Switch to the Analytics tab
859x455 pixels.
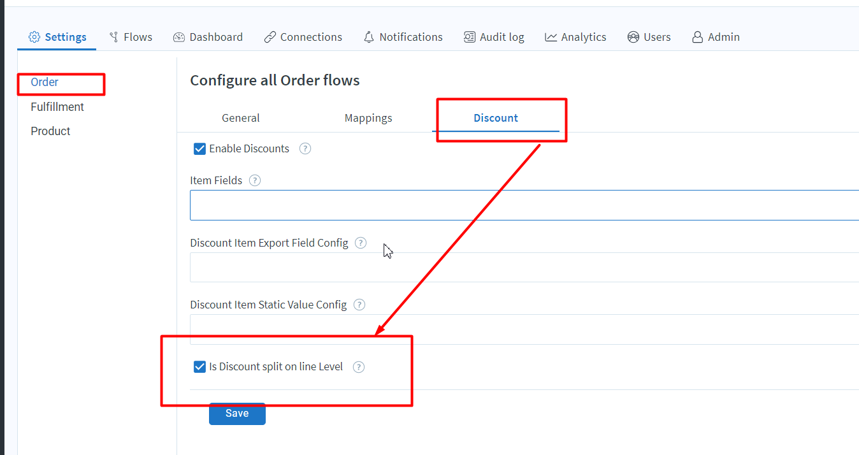point(575,37)
